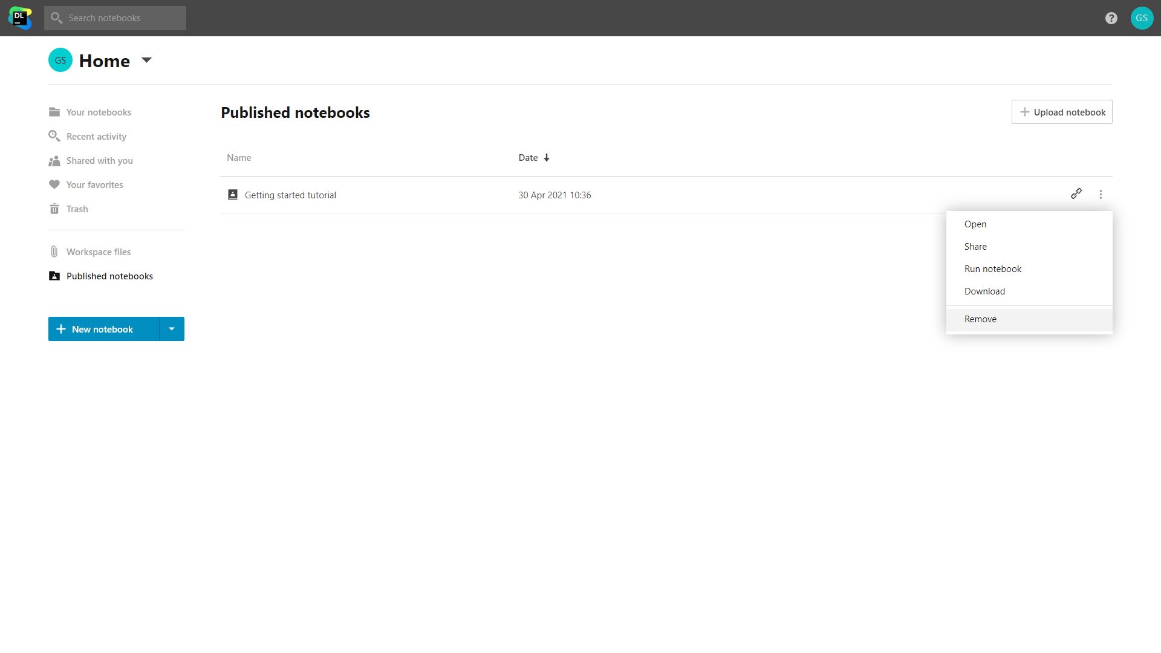Select Run notebook in the context menu
The image size is (1161, 653).
(x=1029, y=269)
